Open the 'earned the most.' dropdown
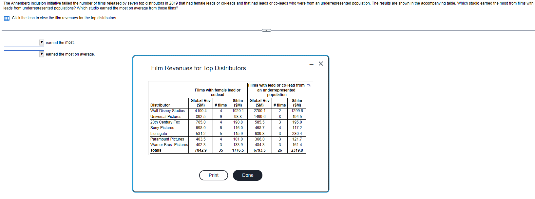This screenshot has width=535, height=199. pyautogui.click(x=24, y=42)
